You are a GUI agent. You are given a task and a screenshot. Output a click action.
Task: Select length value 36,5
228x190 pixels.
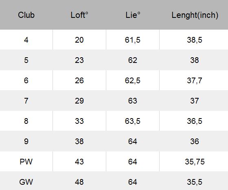pos(195,121)
